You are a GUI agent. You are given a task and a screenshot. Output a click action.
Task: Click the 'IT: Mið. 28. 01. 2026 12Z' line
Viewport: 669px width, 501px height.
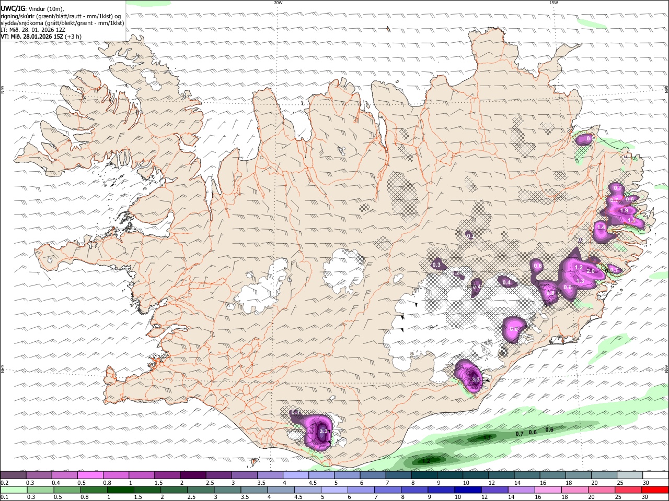coord(33,30)
